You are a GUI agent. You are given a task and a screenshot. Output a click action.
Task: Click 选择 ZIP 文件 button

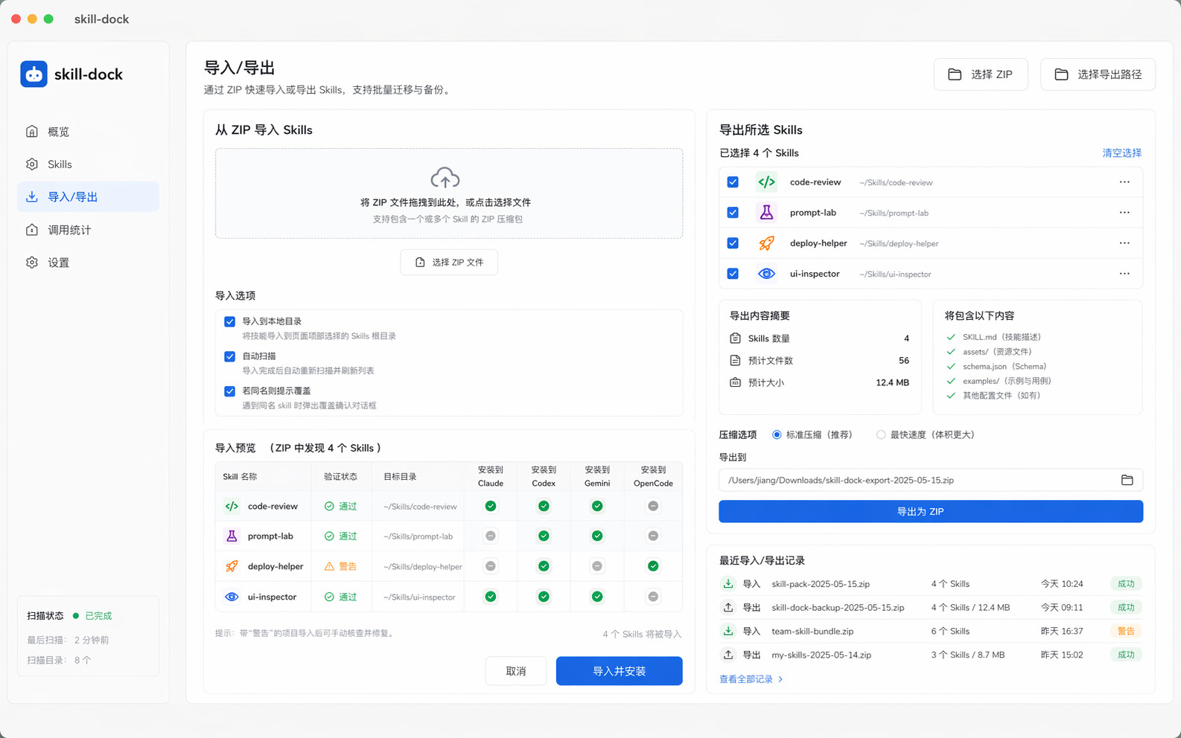pyautogui.click(x=449, y=263)
